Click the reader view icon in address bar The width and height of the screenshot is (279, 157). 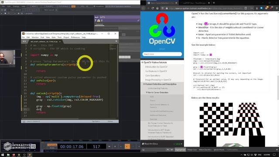(x=246, y=8)
